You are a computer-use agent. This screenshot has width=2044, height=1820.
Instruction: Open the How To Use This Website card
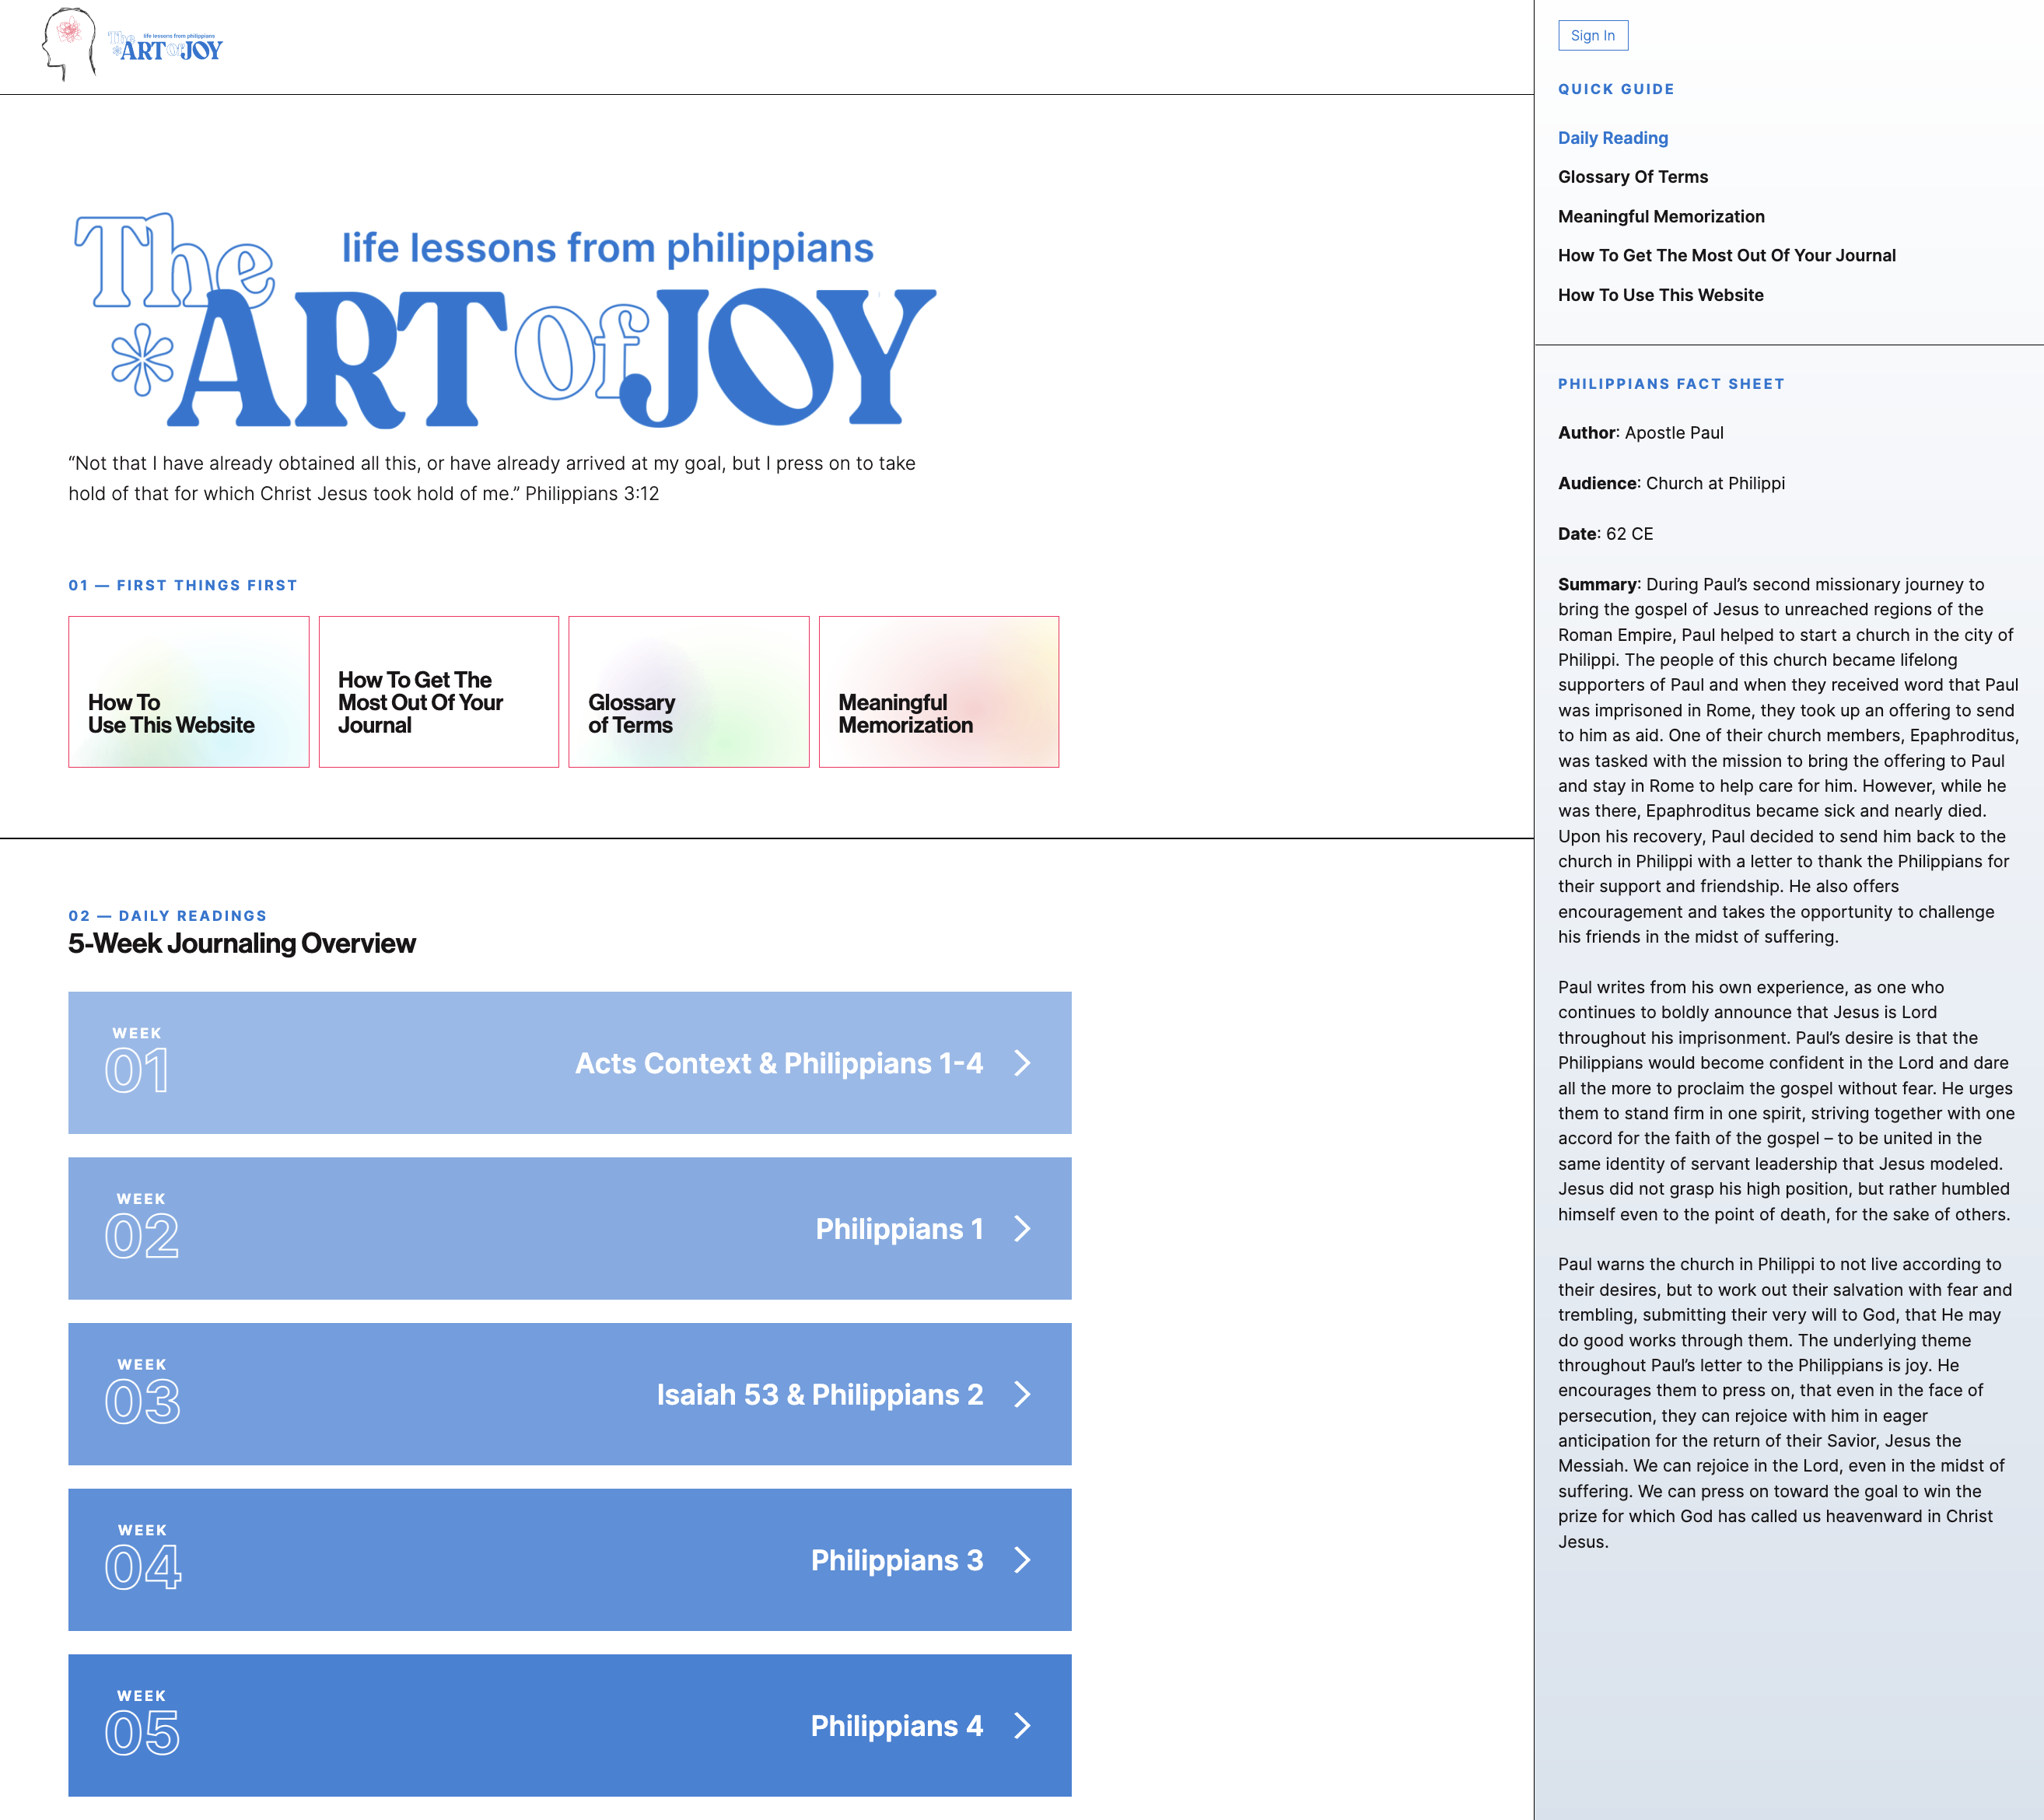coord(189,692)
